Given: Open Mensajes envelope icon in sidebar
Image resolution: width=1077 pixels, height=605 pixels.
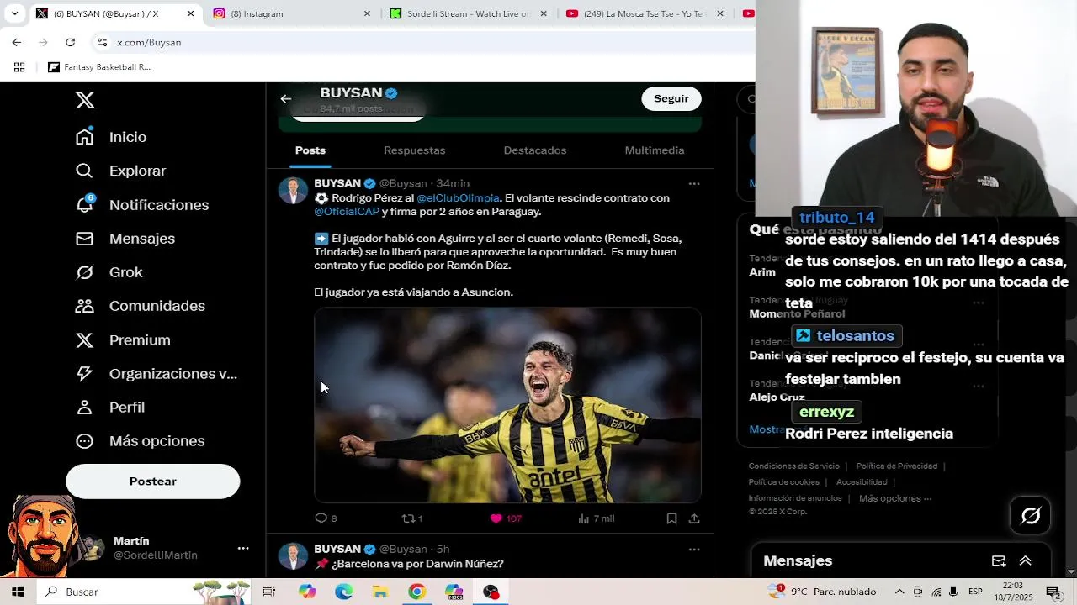Looking at the screenshot, I should [x=84, y=239].
